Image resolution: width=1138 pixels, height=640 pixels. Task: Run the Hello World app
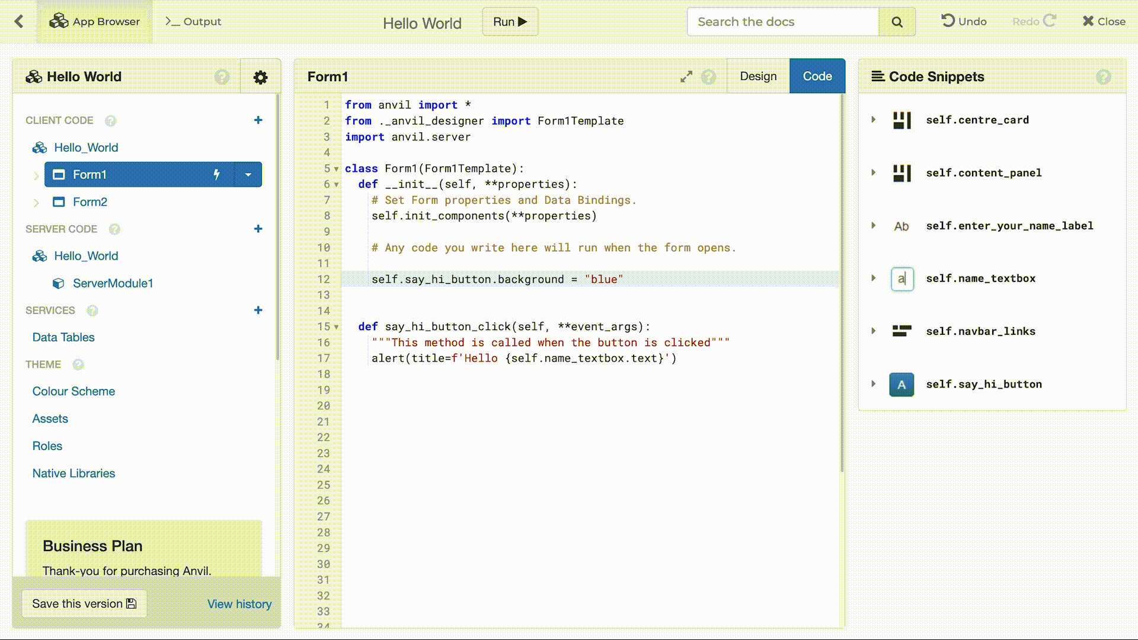point(509,21)
